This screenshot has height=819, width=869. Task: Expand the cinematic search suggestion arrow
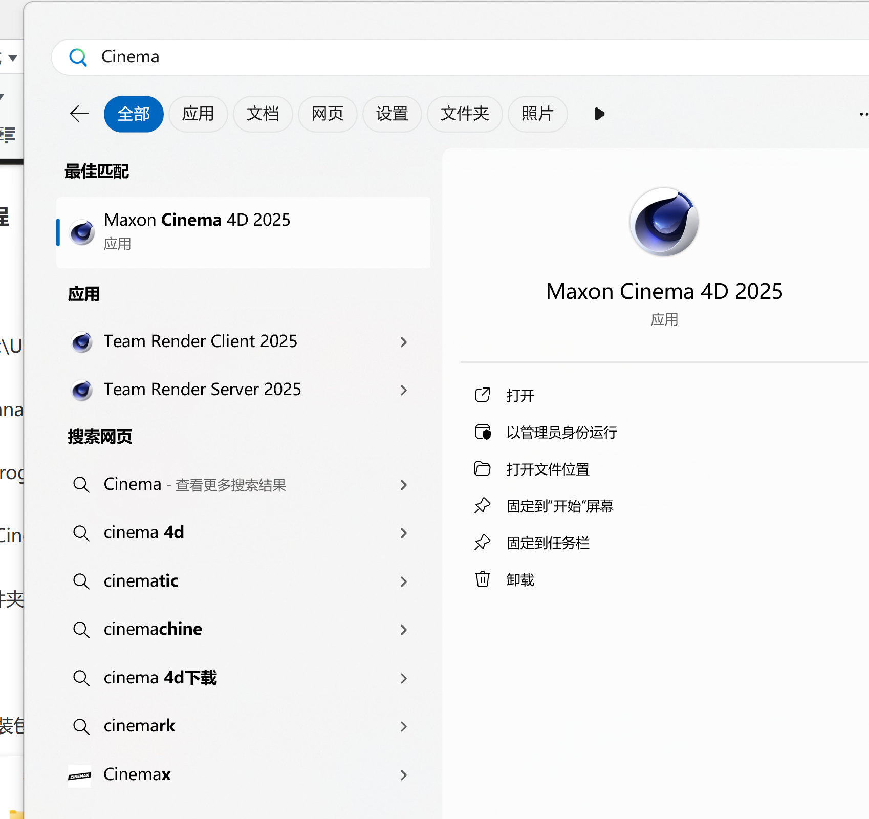pos(404,581)
